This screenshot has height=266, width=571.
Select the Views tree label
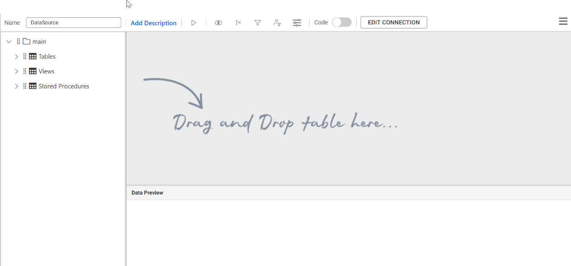click(x=47, y=71)
